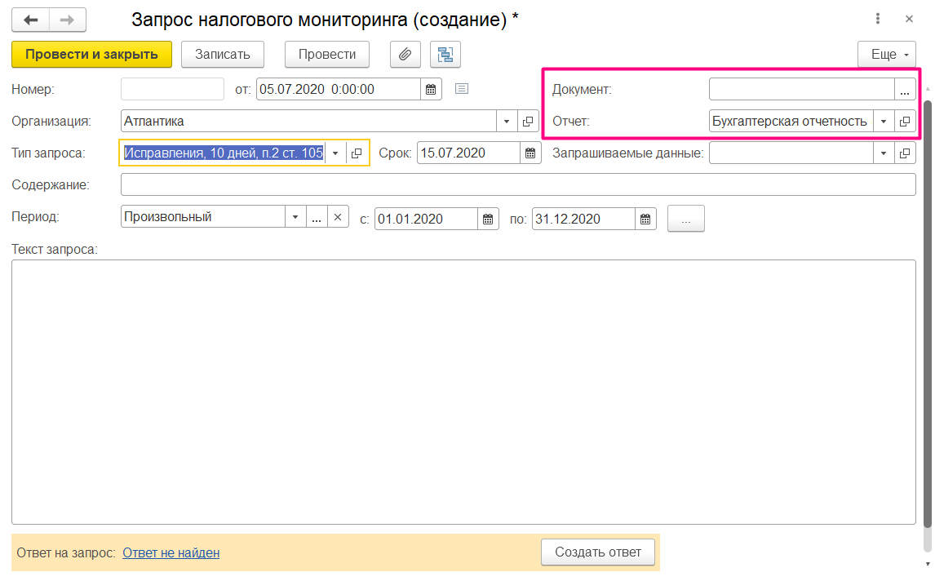Screen dimensions: 935x581
Task: Click the Провести и закрыть button
Action: point(91,54)
